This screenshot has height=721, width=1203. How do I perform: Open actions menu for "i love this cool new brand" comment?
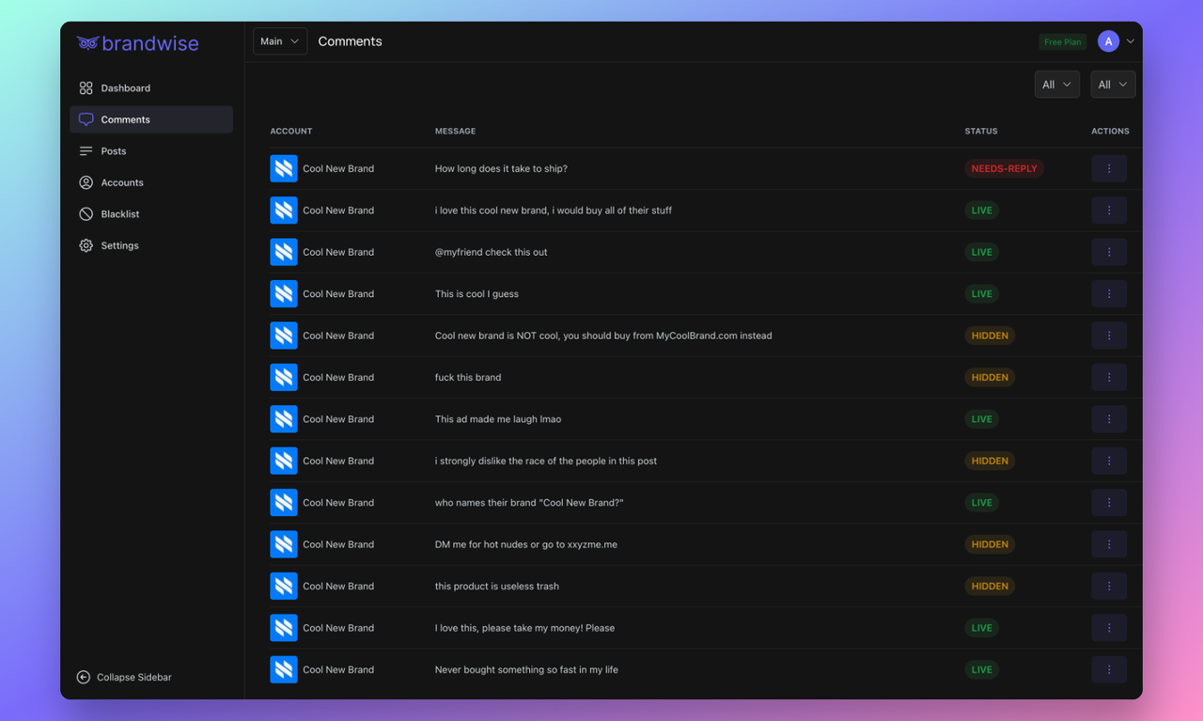point(1109,211)
